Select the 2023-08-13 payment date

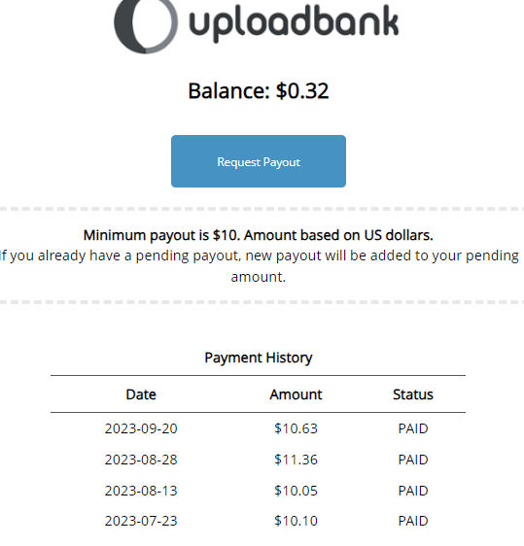tap(141, 491)
